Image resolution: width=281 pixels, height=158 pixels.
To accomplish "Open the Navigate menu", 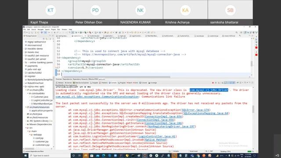I will coord(40,29).
